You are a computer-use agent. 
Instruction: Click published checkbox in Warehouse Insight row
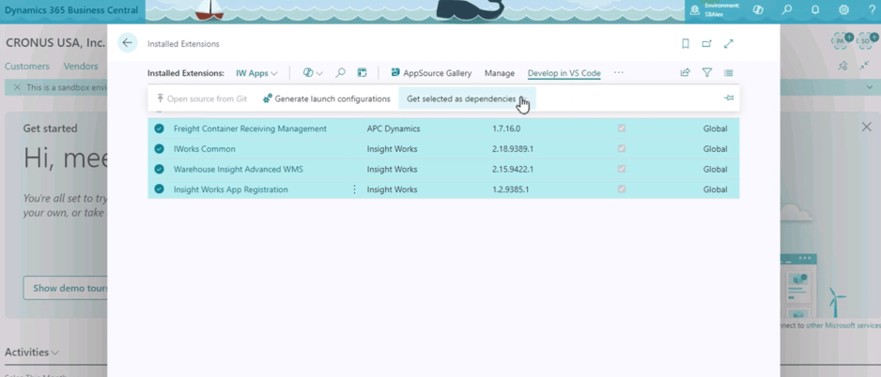pos(622,169)
